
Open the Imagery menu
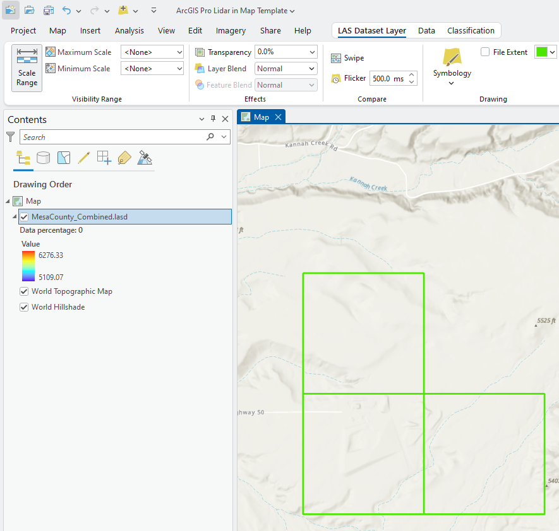click(x=231, y=30)
